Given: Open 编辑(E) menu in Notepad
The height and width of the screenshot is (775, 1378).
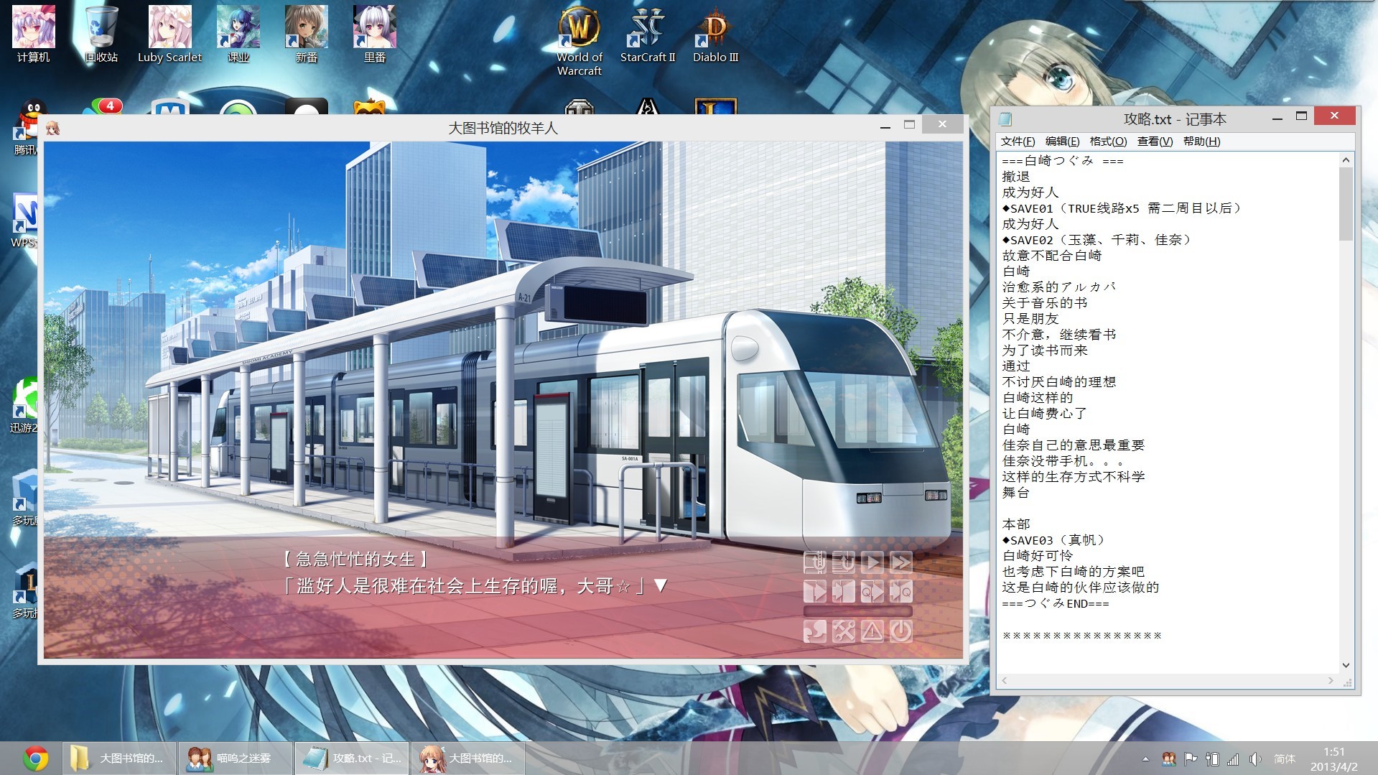Looking at the screenshot, I should tap(1062, 141).
